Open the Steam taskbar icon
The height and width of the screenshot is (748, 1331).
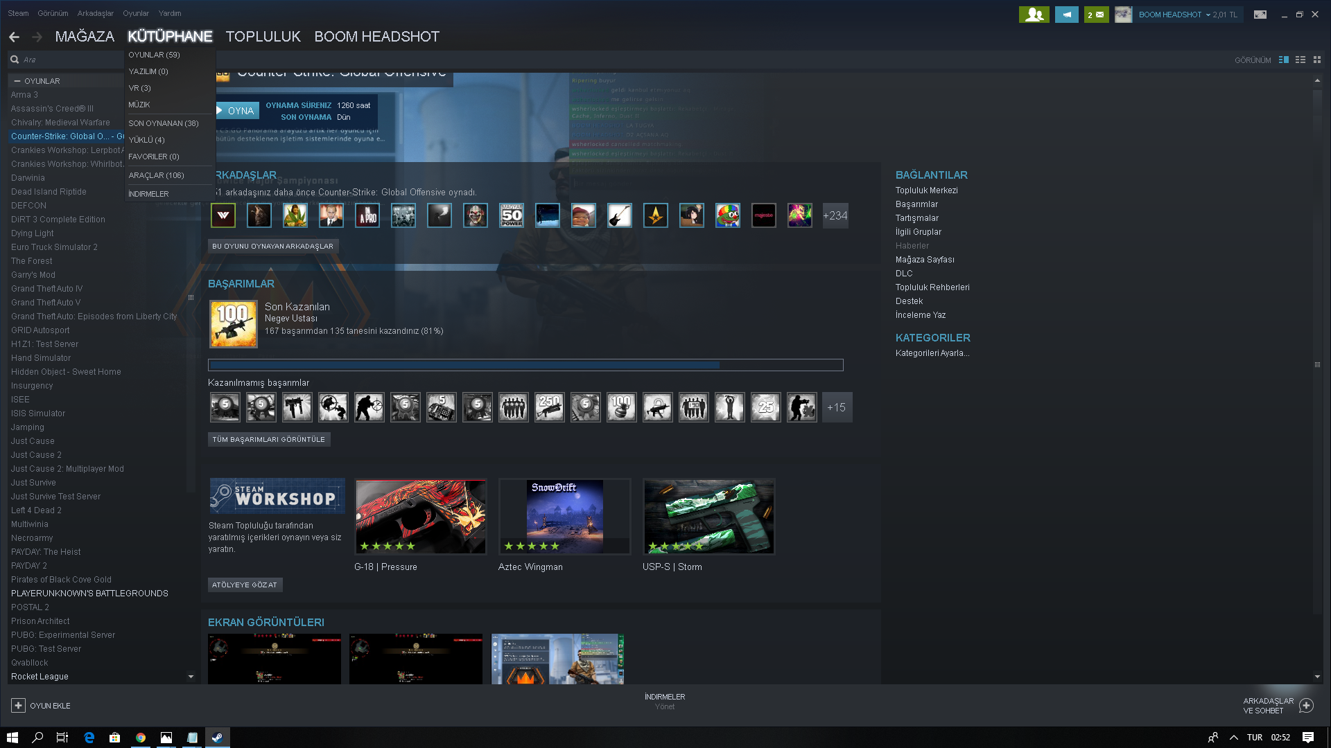[x=217, y=738]
